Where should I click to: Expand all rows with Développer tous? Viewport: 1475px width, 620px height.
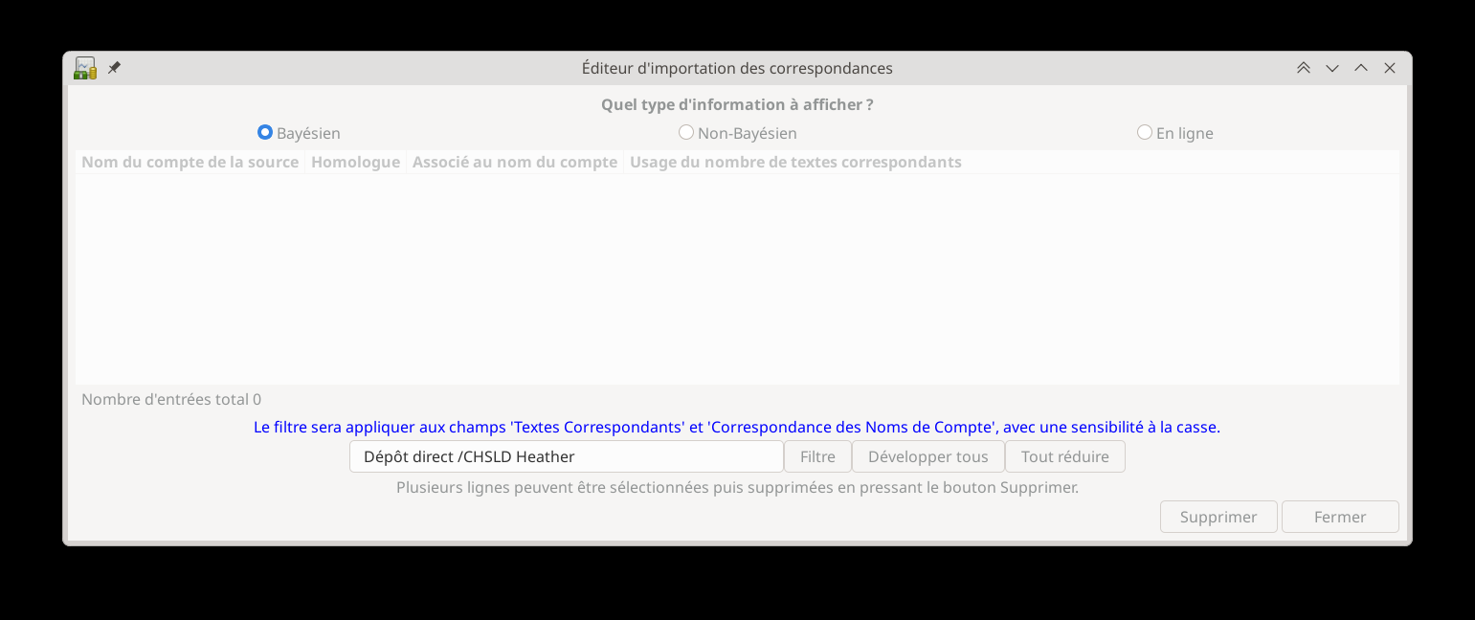pos(927,456)
